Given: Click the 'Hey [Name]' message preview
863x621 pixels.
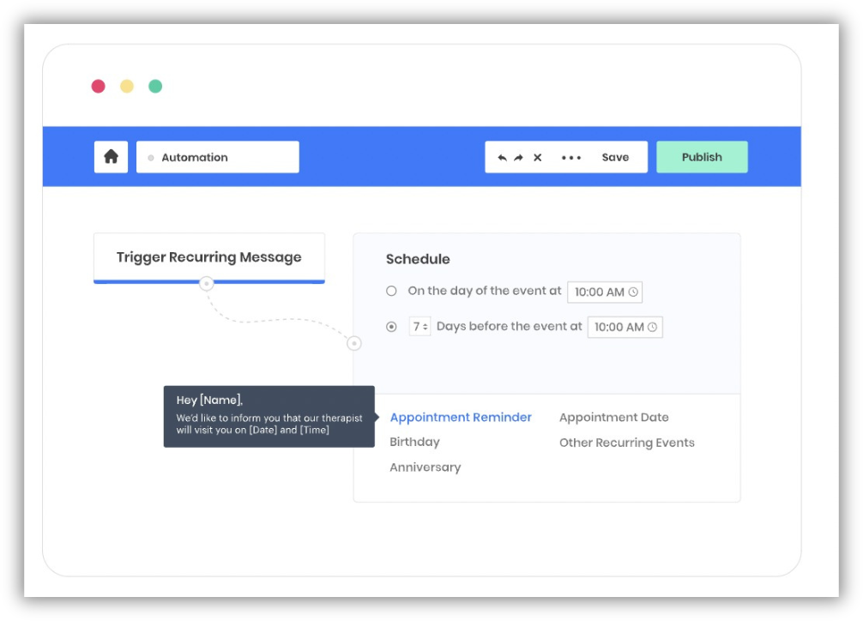Looking at the screenshot, I should tap(269, 416).
